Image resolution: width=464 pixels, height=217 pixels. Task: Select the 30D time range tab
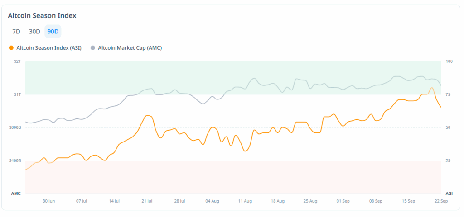tap(34, 32)
